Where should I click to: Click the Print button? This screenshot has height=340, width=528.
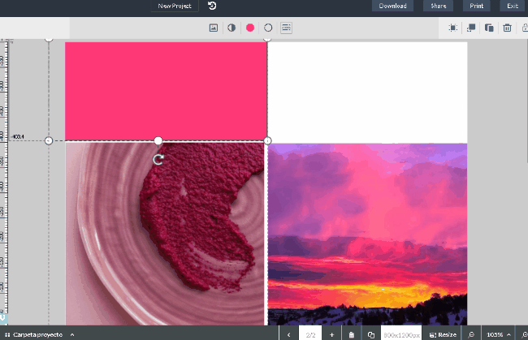pos(477,6)
